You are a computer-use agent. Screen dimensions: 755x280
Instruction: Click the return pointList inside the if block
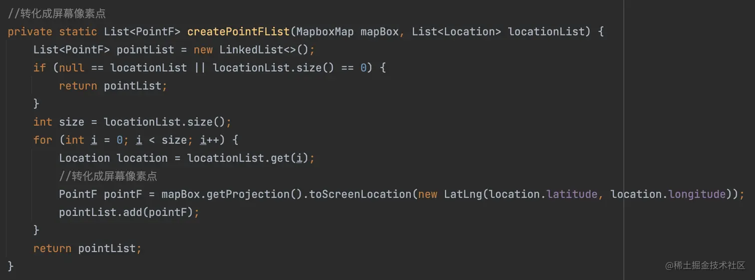point(113,86)
